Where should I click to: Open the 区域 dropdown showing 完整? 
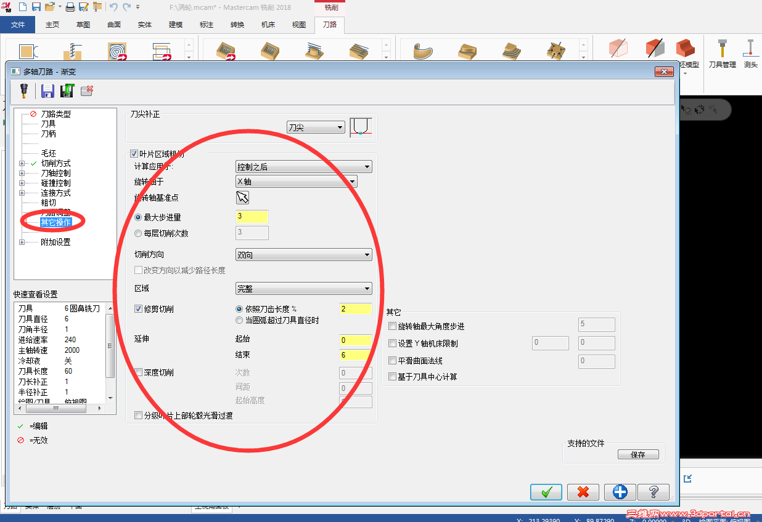tap(304, 288)
